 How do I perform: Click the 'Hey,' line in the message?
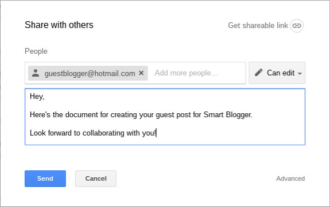(x=37, y=97)
